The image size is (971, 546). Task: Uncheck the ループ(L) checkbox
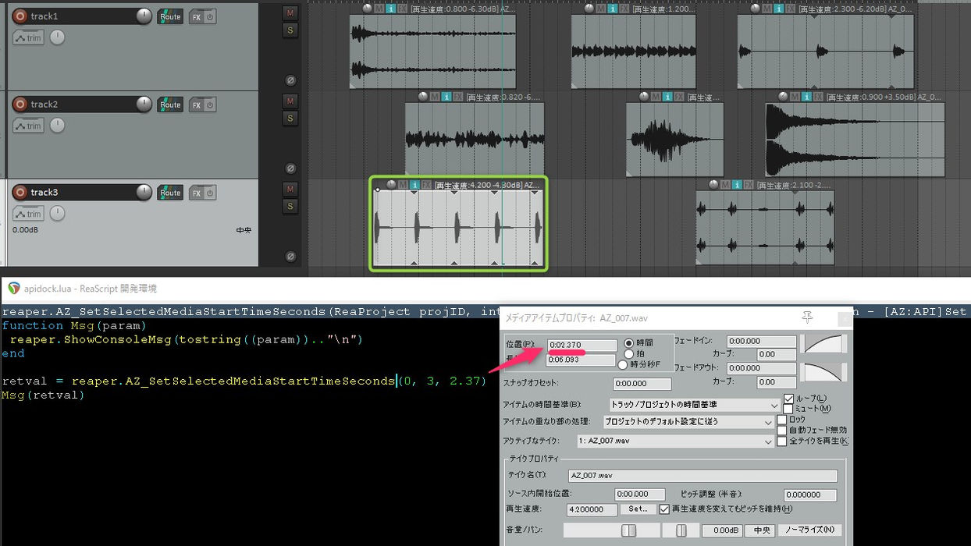(788, 398)
